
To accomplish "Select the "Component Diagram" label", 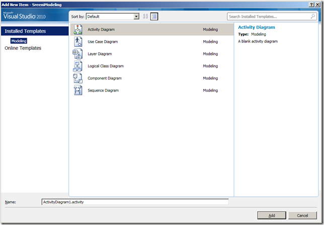I will (105, 78).
